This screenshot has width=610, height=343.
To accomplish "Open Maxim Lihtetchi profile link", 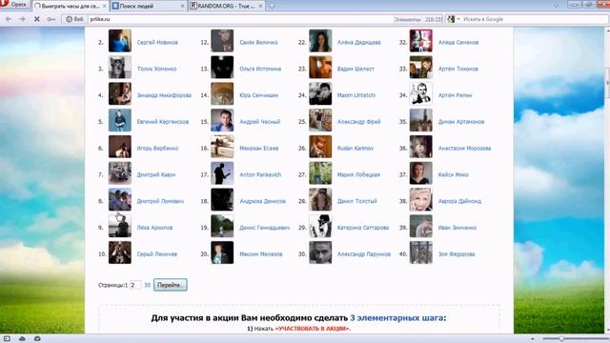I will point(356,95).
